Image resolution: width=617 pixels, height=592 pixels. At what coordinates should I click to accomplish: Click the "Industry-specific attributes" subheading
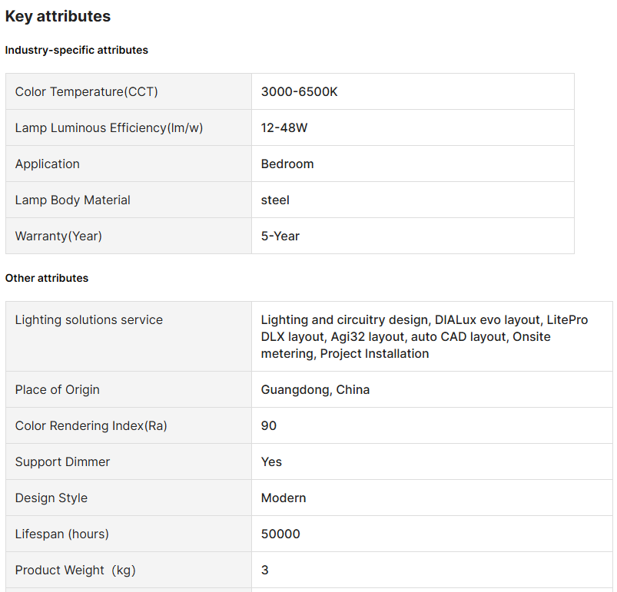coord(77,50)
